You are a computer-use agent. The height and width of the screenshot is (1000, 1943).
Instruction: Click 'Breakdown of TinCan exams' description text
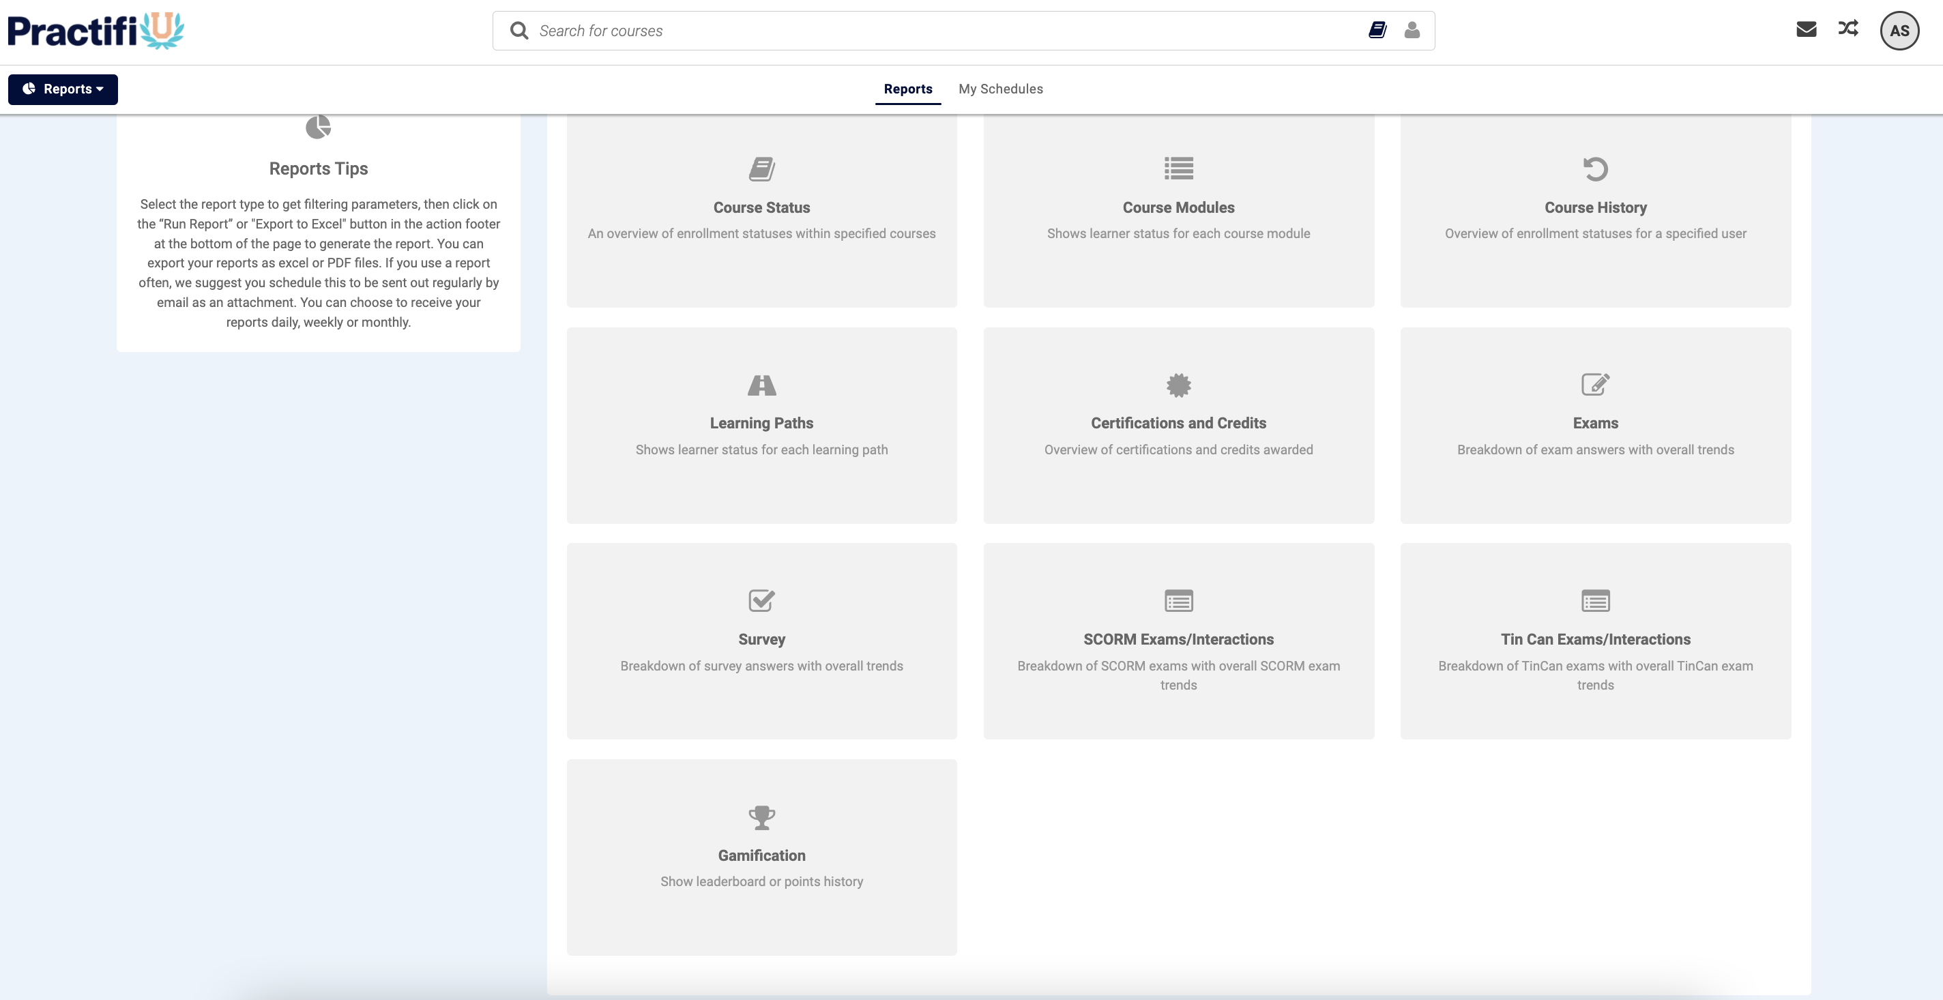[x=1595, y=676]
